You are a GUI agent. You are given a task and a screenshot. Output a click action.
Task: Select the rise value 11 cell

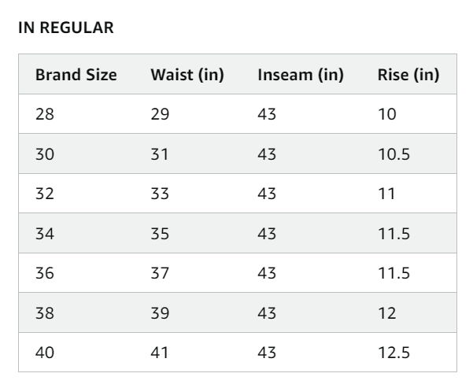click(386, 194)
